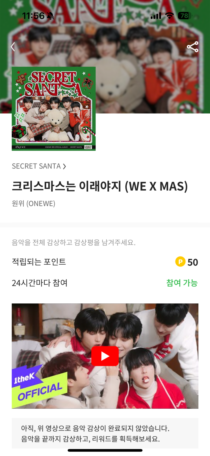This screenshot has height=456, width=210.
Task: Open the SECRET SANTA album link
Action: [x=36, y=166]
